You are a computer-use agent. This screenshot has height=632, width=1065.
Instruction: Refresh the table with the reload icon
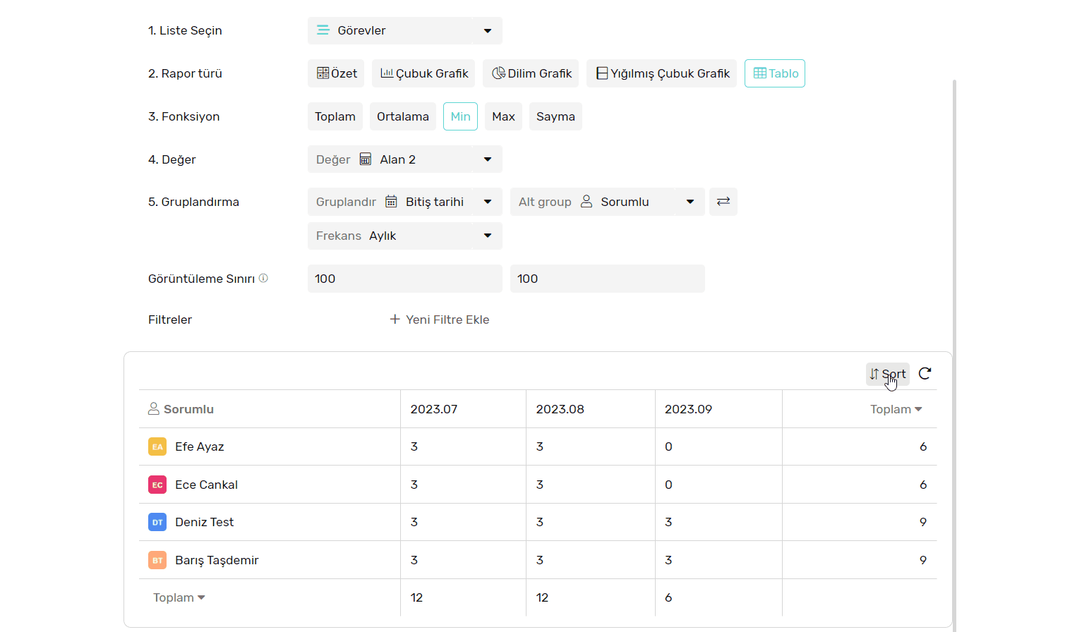[925, 373]
